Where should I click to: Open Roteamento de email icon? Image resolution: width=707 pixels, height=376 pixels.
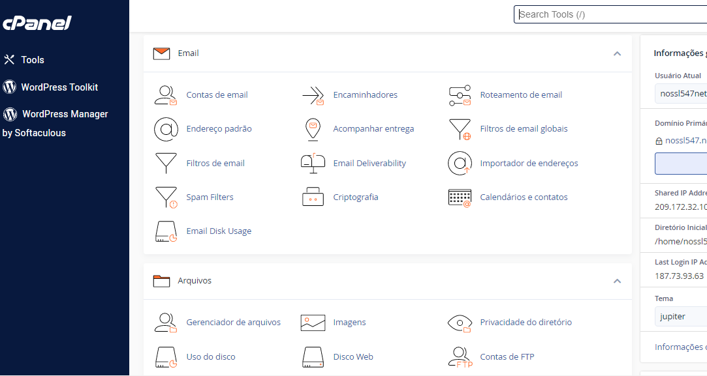point(460,95)
